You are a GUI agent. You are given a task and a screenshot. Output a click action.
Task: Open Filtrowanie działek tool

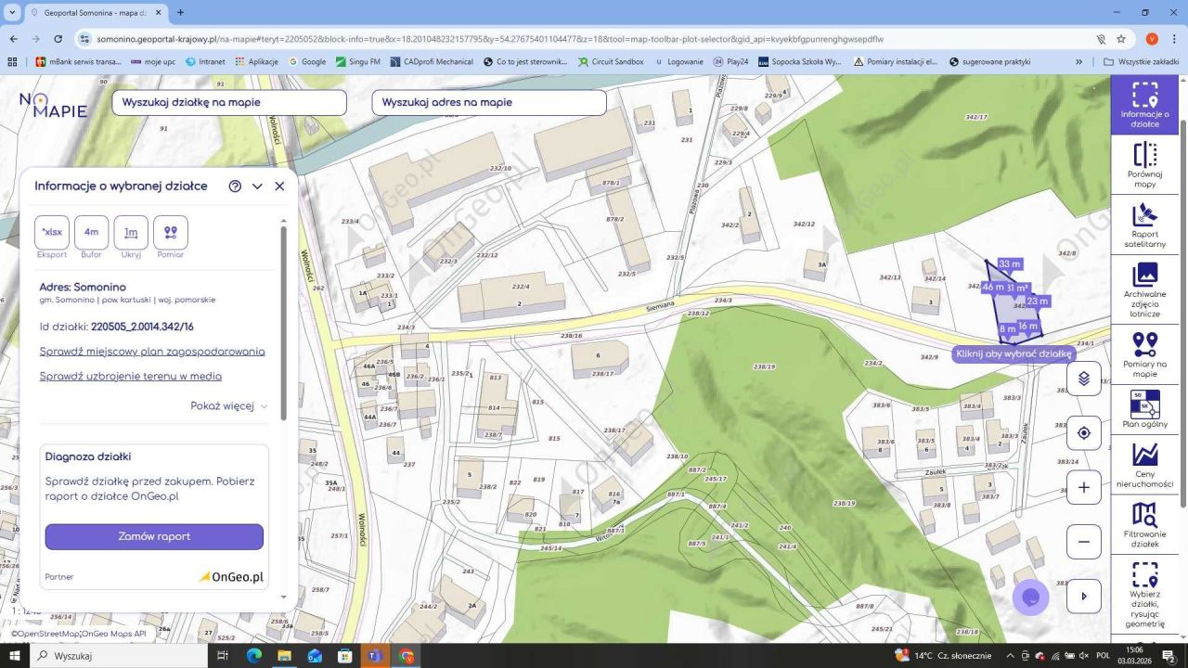coord(1144,525)
